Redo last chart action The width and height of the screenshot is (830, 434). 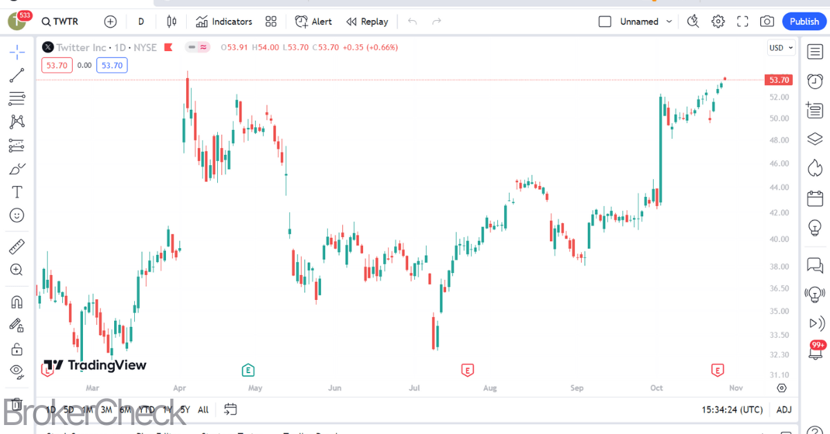[x=436, y=21]
